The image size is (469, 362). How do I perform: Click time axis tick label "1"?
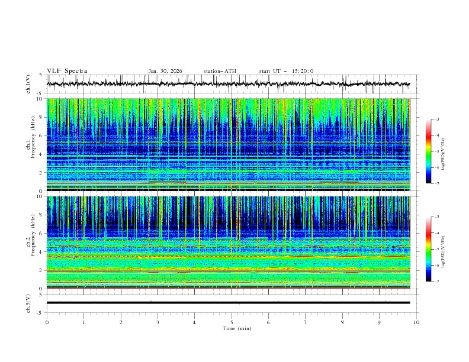coord(83,322)
